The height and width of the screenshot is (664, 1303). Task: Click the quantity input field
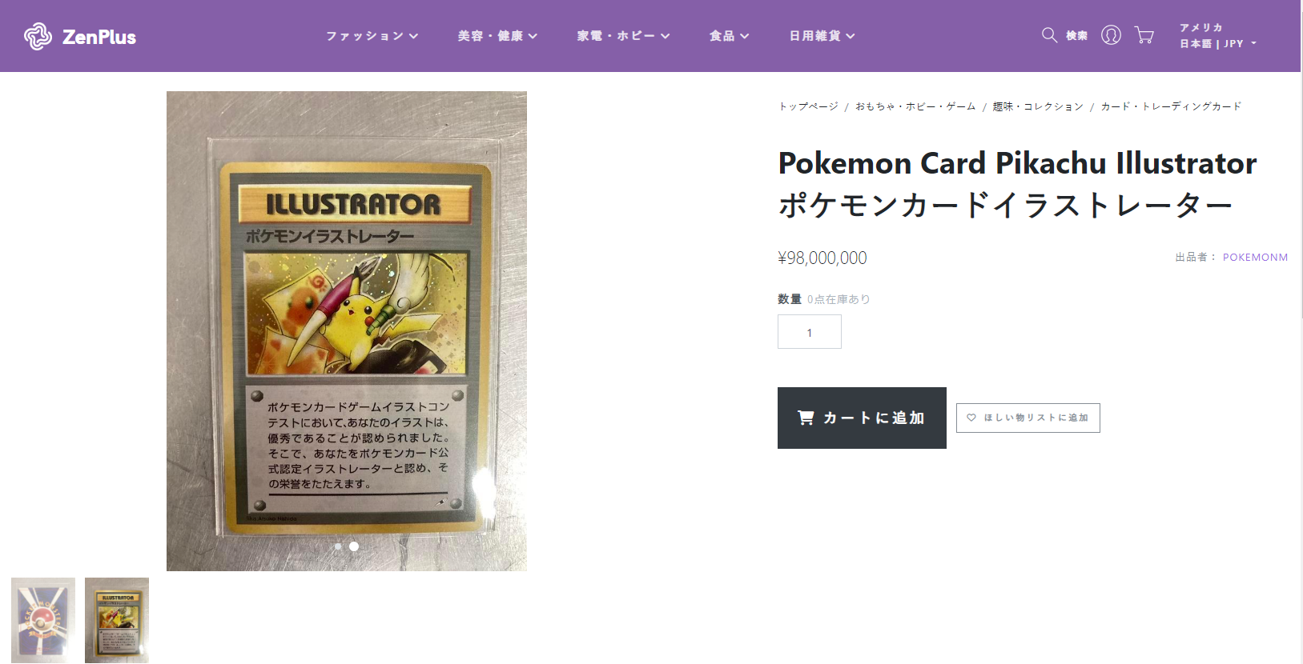[810, 331]
